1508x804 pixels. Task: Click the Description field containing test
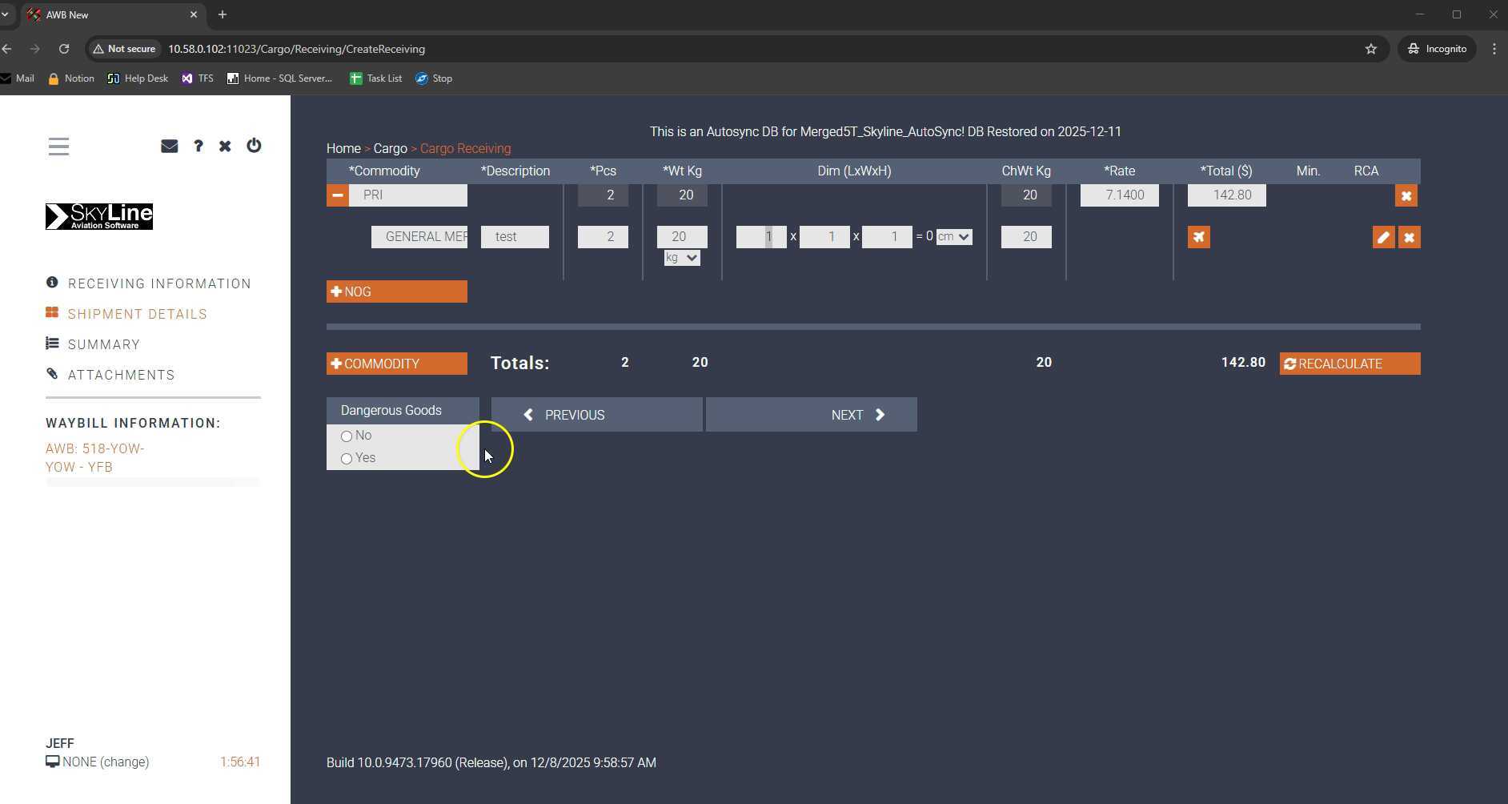515,237
